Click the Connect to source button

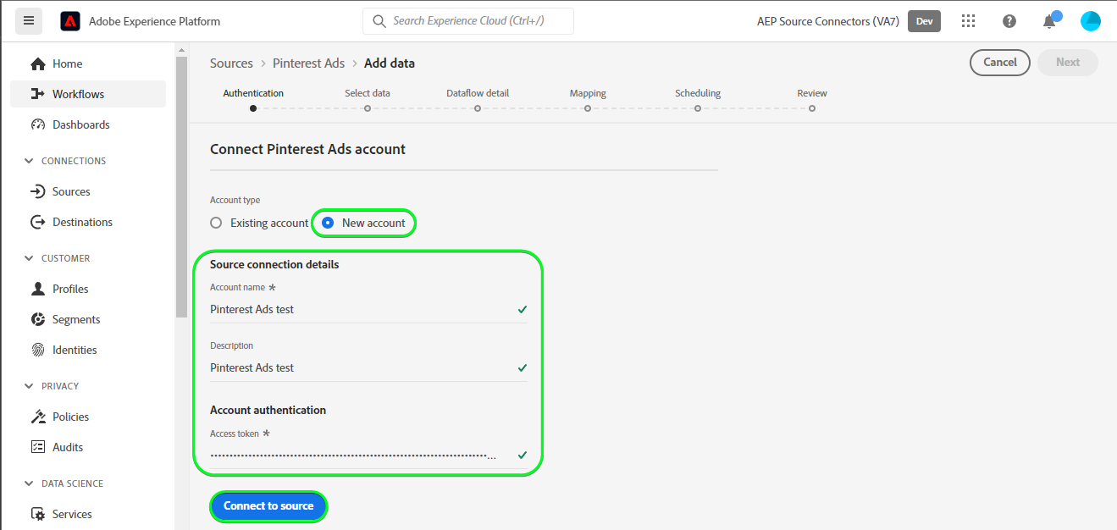[268, 506]
